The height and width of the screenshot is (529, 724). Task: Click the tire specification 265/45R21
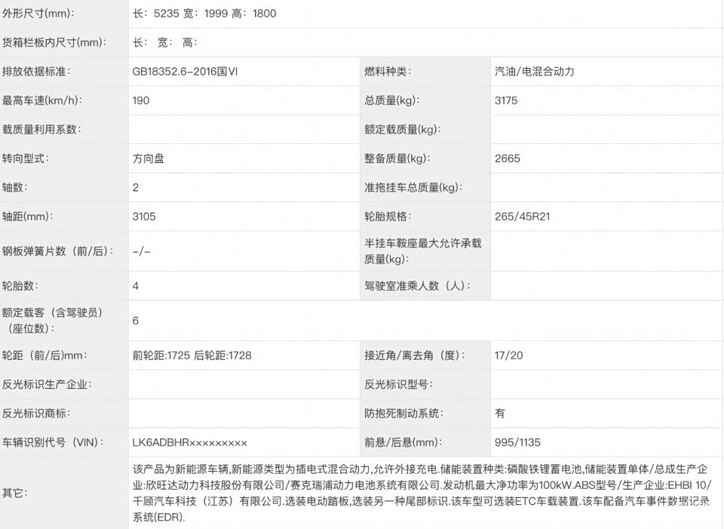pos(522,217)
